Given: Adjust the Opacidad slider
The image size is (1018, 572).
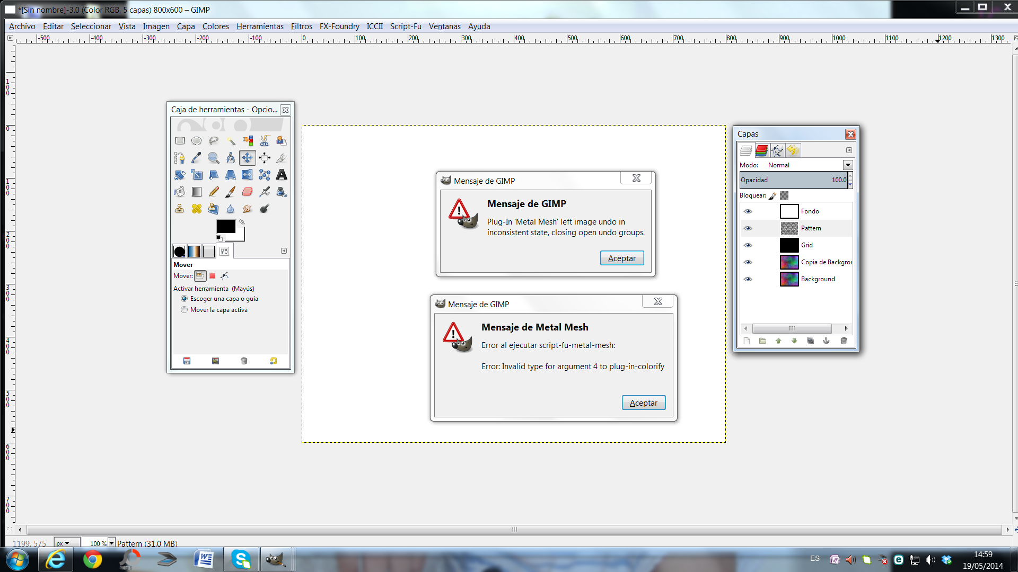Looking at the screenshot, I should [x=793, y=180].
